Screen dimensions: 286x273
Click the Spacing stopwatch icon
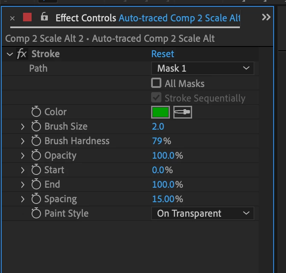click(36, 199)
